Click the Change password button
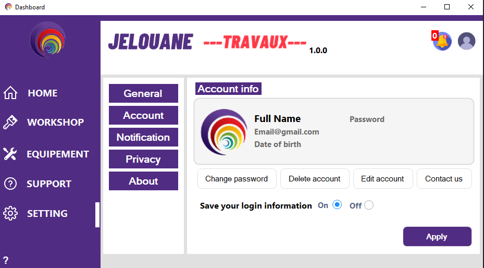The image size is (484, 268). 237,178
